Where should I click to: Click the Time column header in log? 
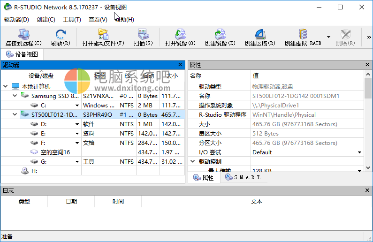(x=118, y=202)
